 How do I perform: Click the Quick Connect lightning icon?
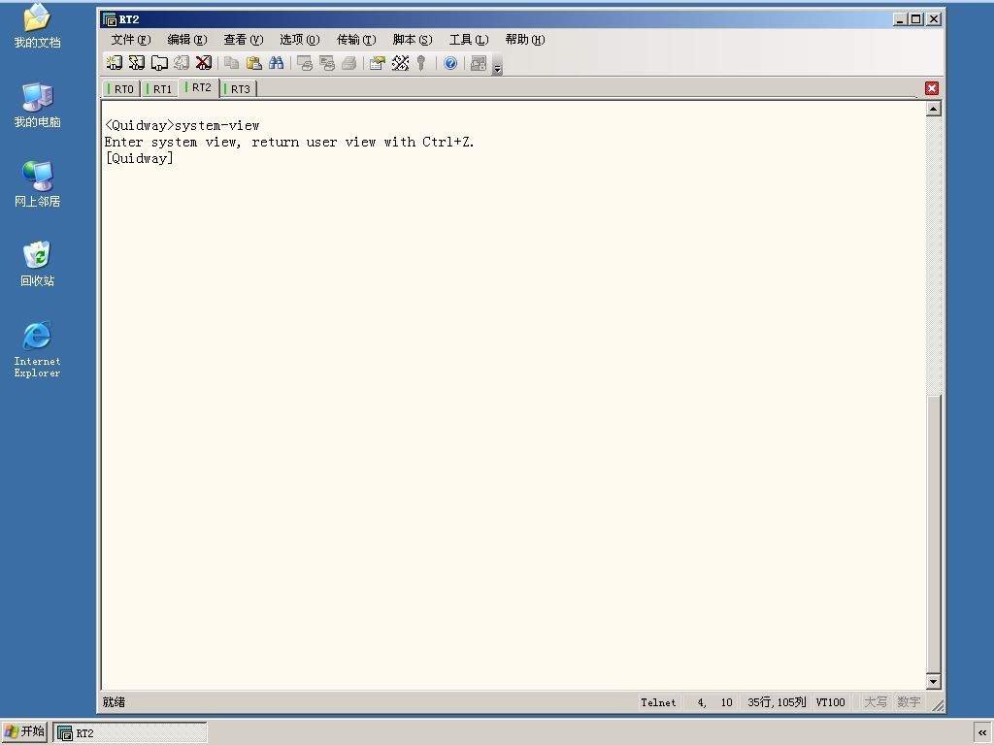(x=136, y=63)
